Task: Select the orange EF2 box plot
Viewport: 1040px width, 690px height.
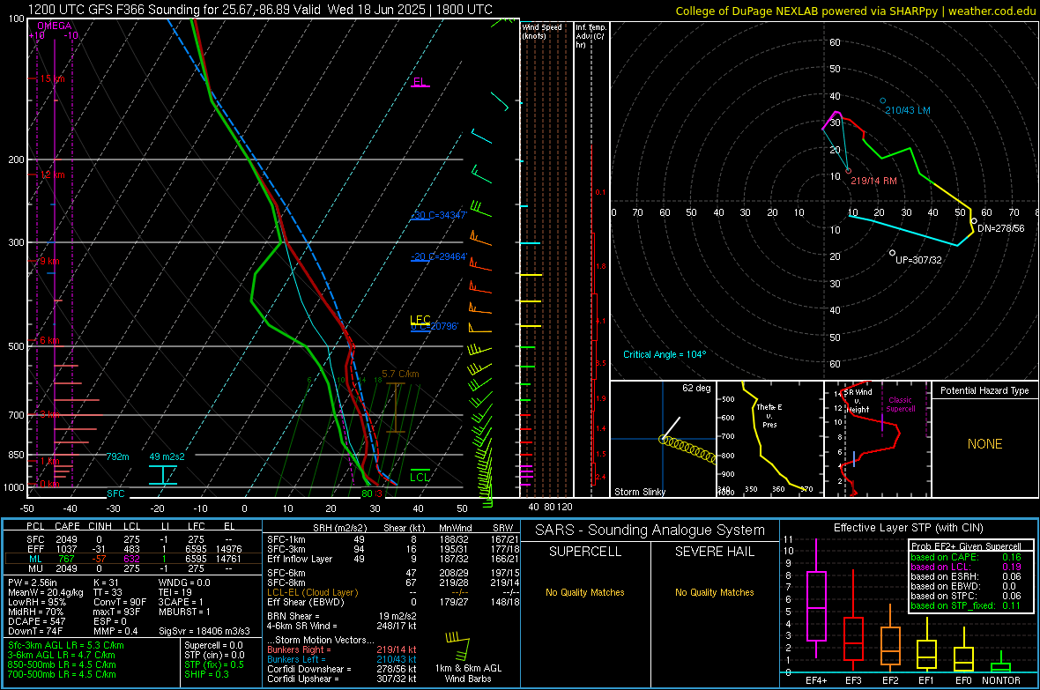Action: pyautogui.click(x=890, y=639)
